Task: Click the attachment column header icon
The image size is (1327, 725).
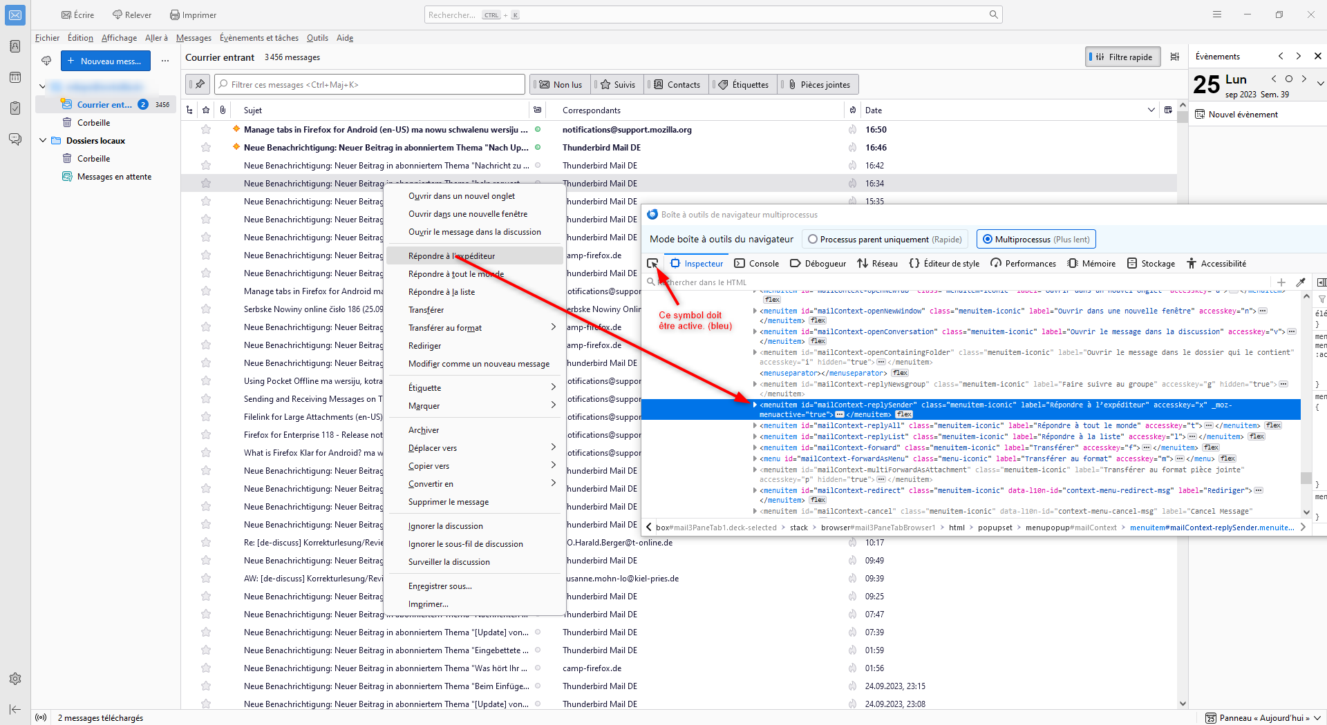Action: pyautogui.click(x=223, y=110)
